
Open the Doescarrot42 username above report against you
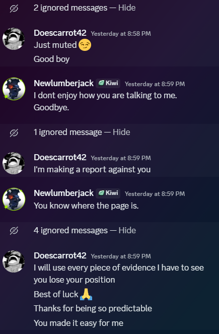click(60, 157)
